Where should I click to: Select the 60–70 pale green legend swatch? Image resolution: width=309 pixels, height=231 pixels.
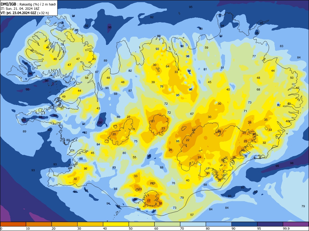pyautogui.click(x=167, y=224)
